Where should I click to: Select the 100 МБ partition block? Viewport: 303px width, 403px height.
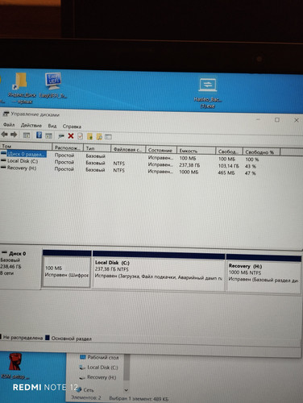[66, 269]
